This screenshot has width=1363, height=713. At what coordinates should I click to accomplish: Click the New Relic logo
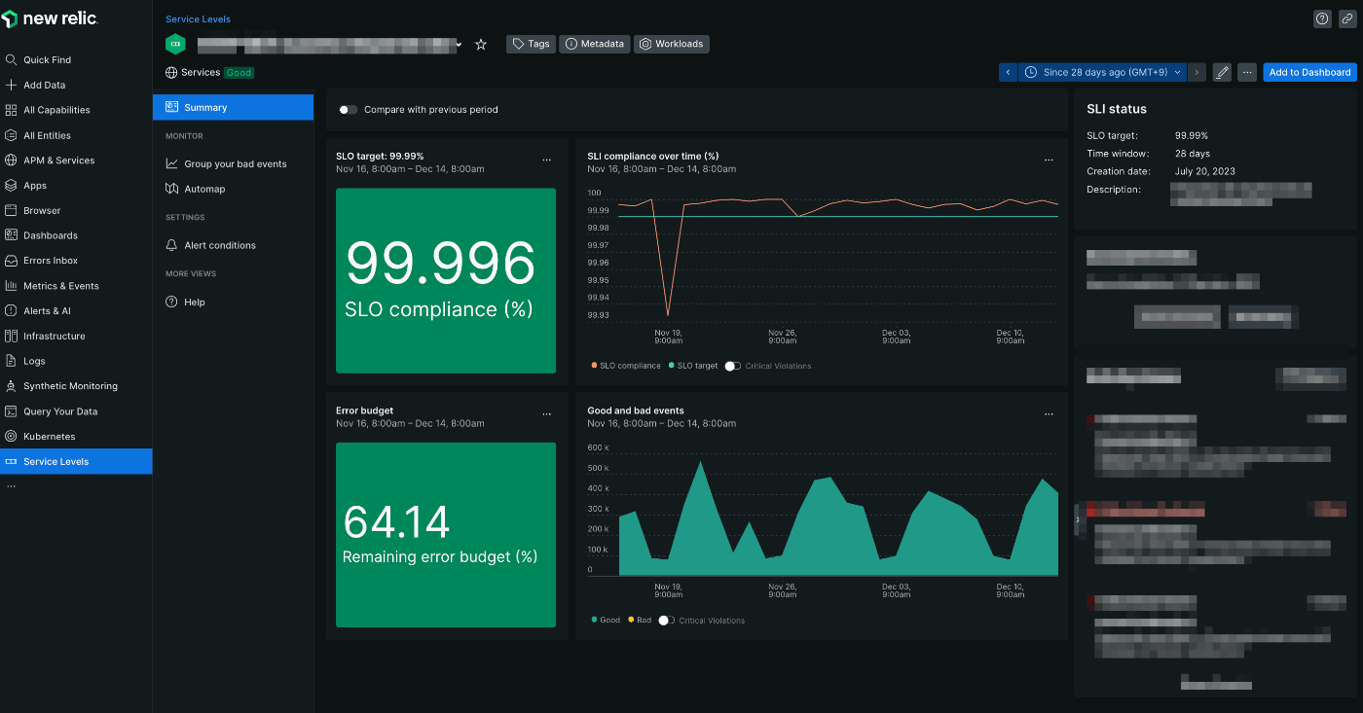point(51,18)
